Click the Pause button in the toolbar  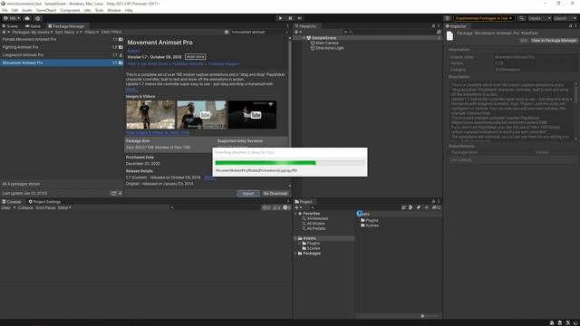[290, 18]
